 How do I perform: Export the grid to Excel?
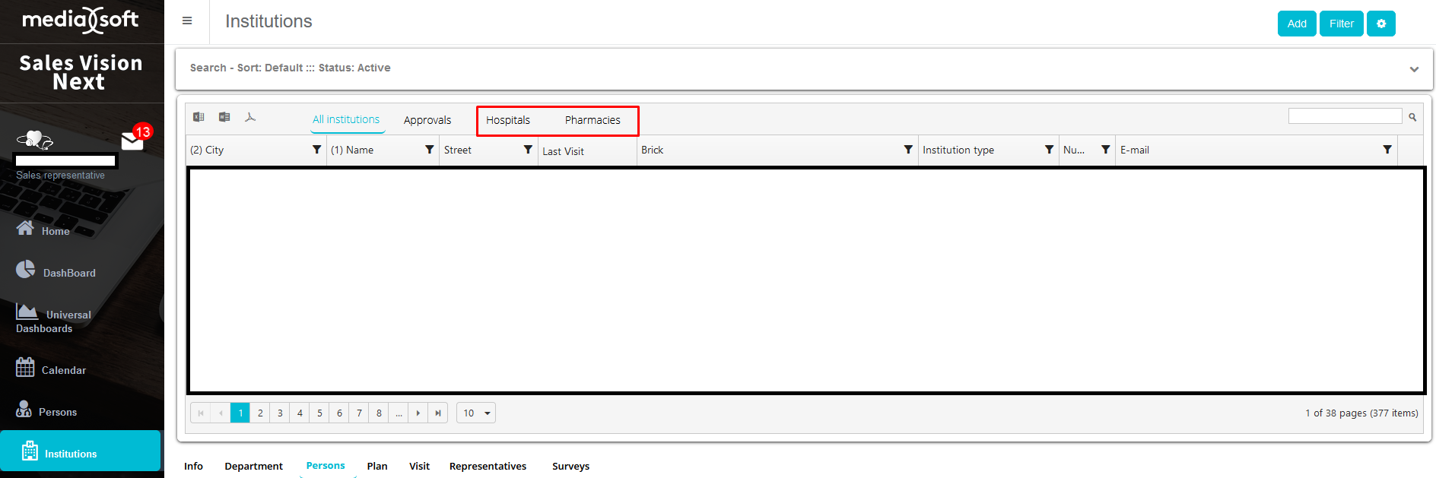[199, 117]
